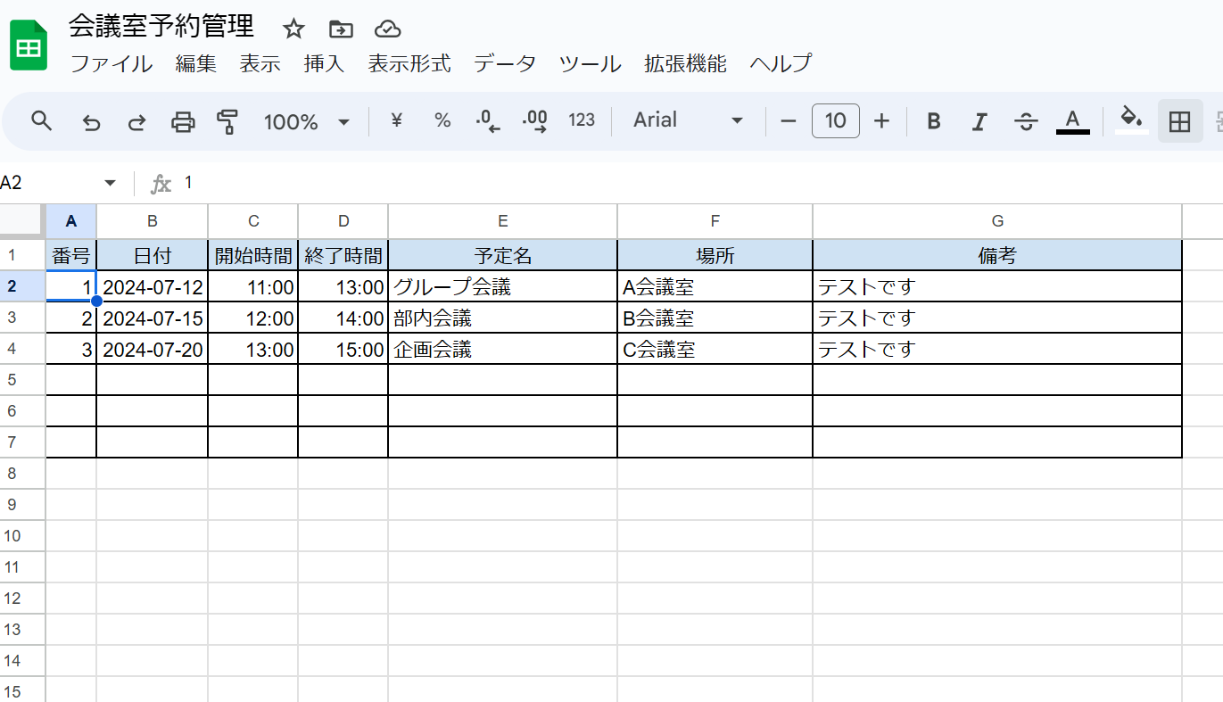This screenshot has height=702, width=1223.
Task: Click the redo arrow
Action: pyautogui.click(x=136, y=121)
